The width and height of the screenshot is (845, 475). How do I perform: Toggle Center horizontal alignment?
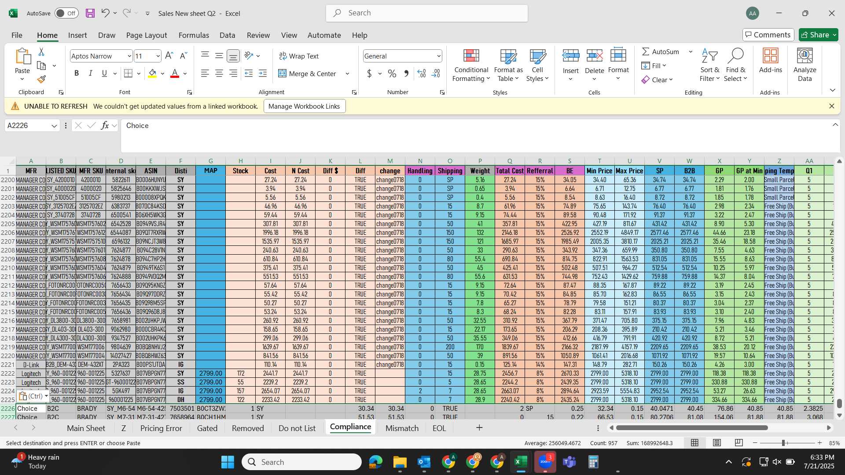tap(219, 73)
